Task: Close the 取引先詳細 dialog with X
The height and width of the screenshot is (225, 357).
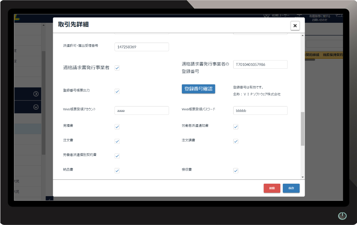Action: 295,26
